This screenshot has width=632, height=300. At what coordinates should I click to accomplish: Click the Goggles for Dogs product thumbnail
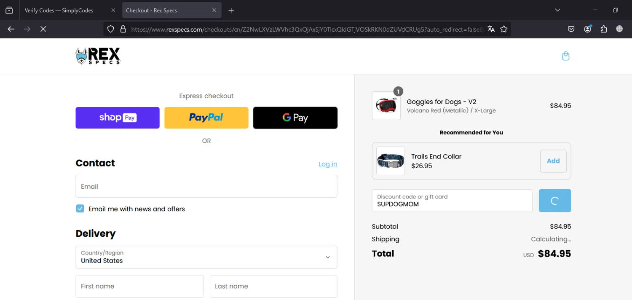pos(386,106)
